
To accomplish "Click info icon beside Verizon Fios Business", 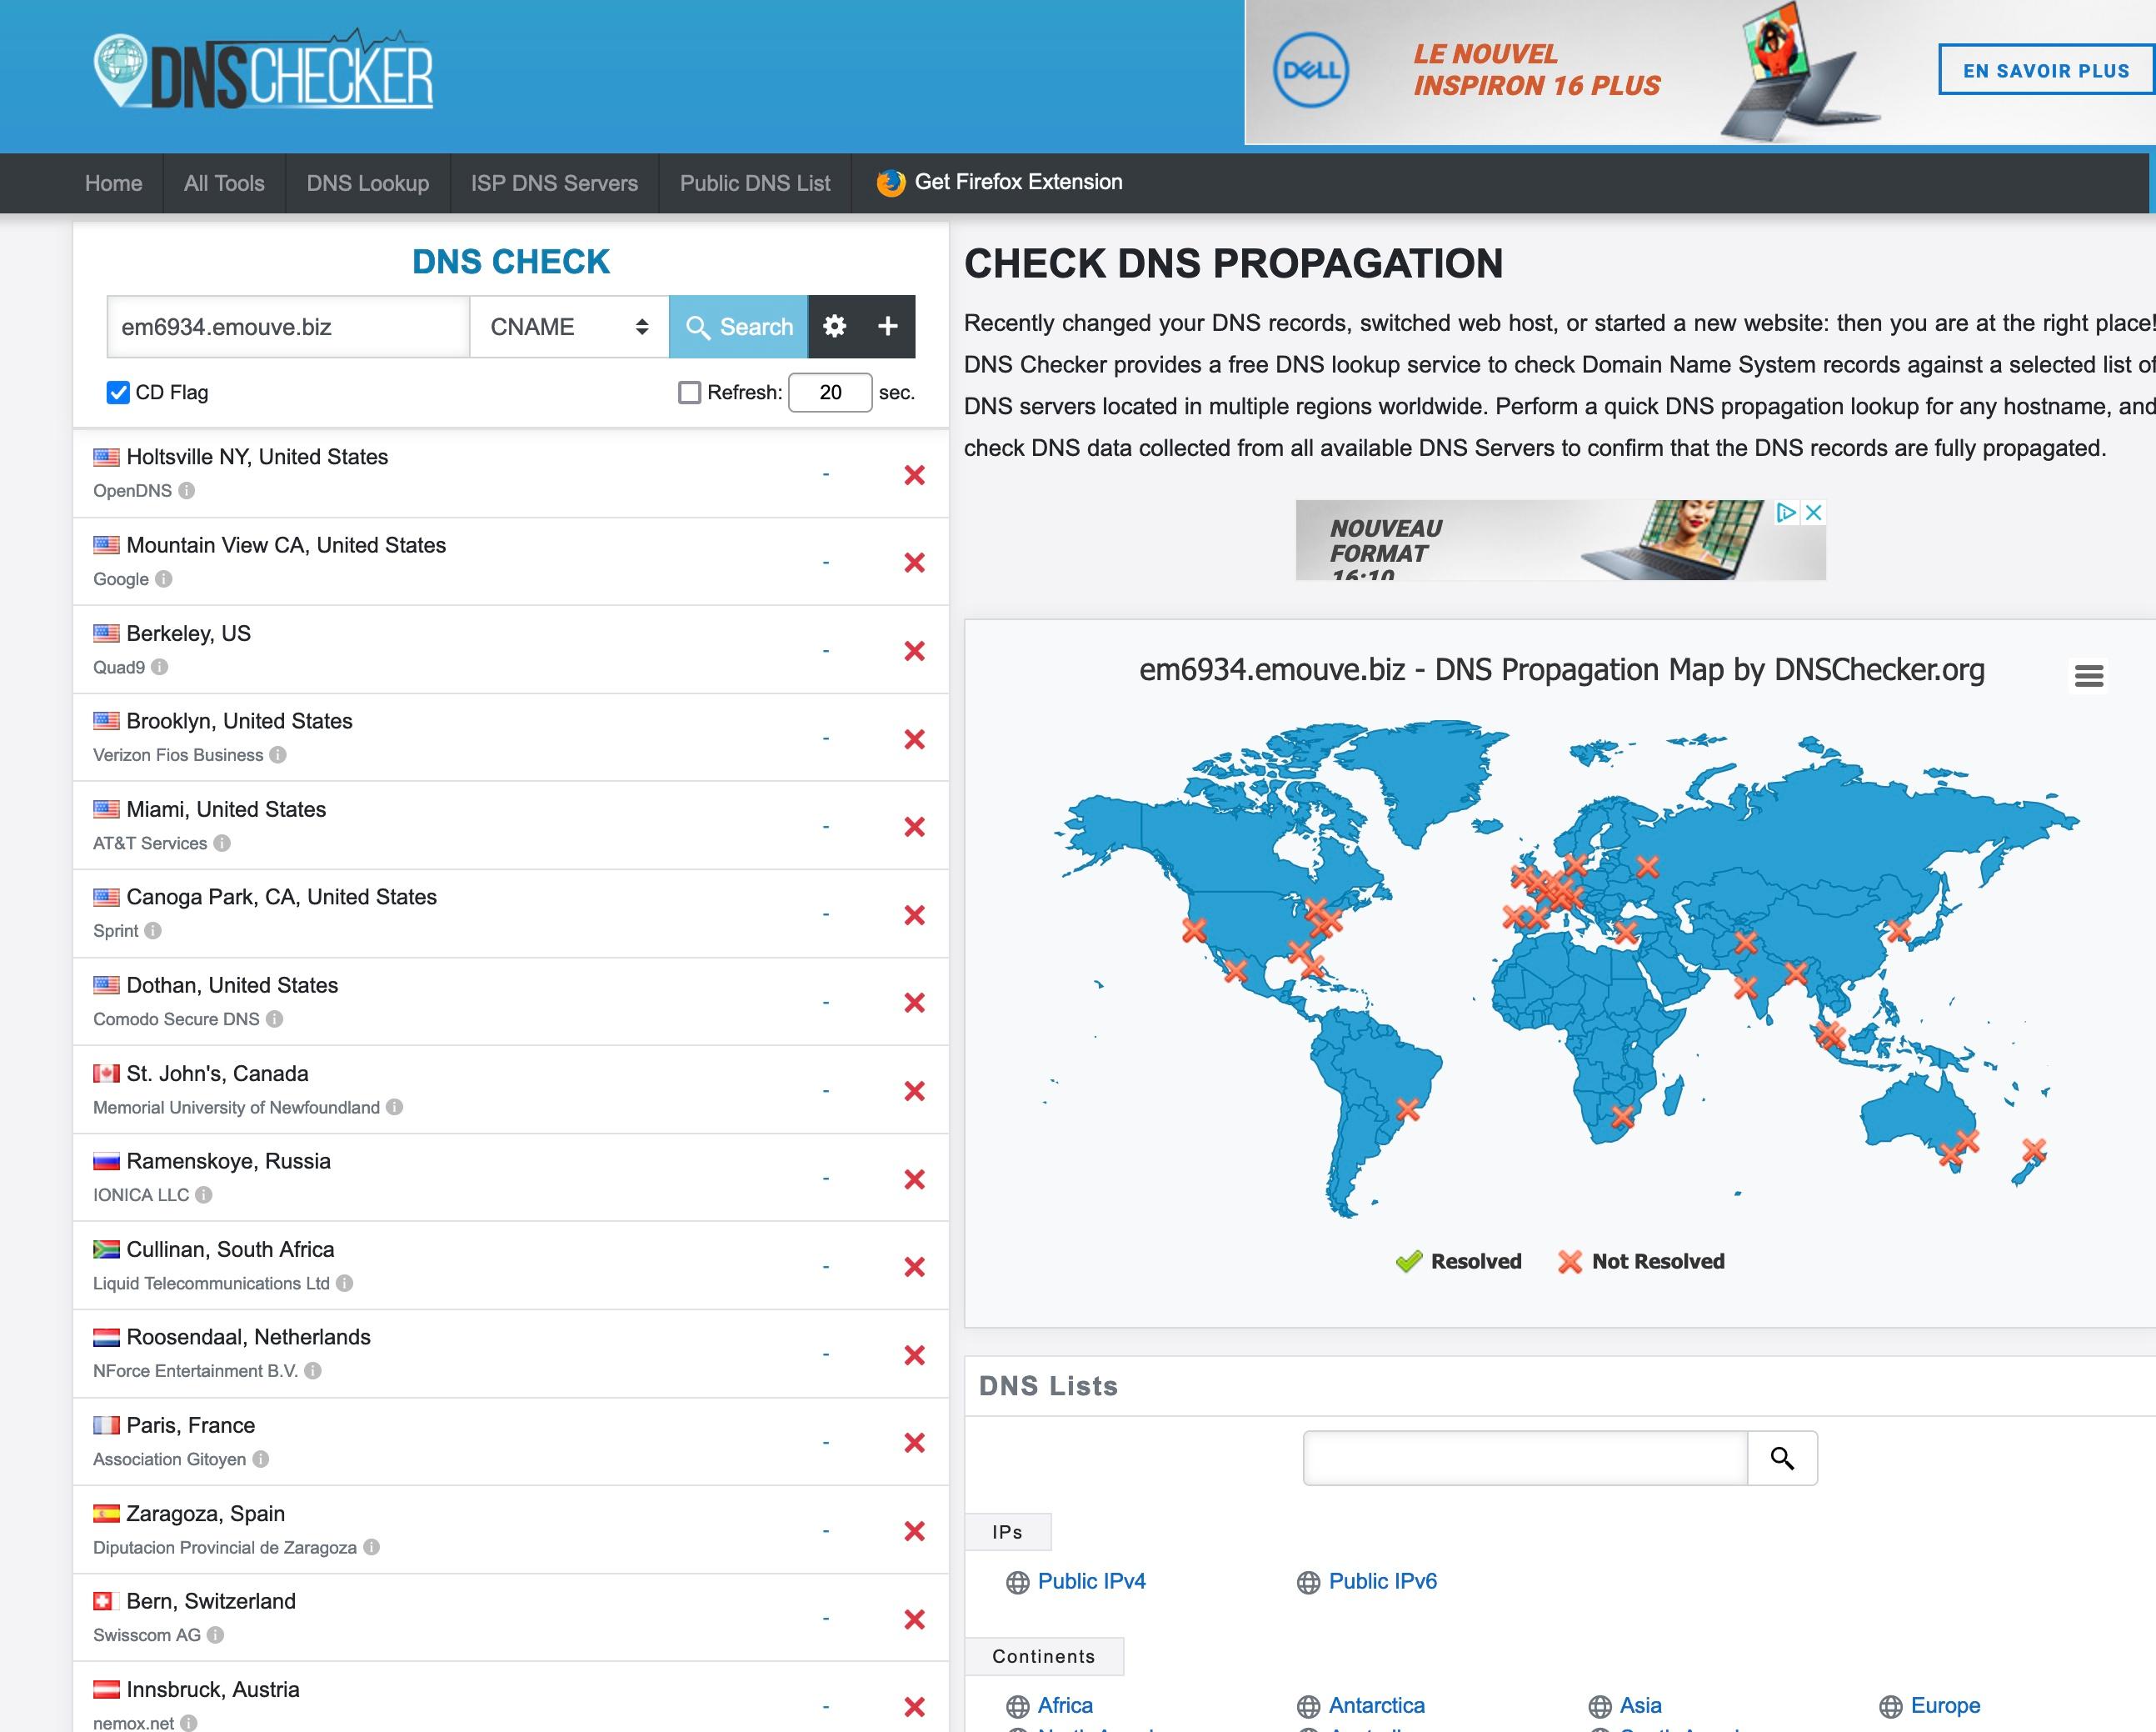I will (278, 754).
